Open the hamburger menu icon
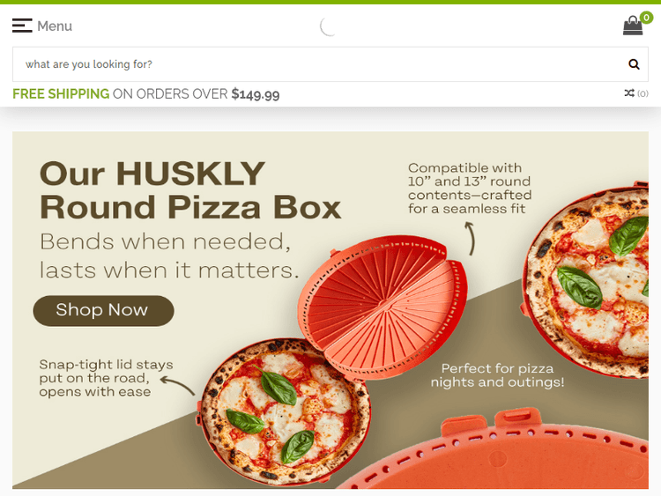The image size is (661, 496). [22, 26]
